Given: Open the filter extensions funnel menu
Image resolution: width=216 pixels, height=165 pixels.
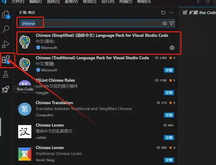Looking at the screenshot, I should [171, 23].
